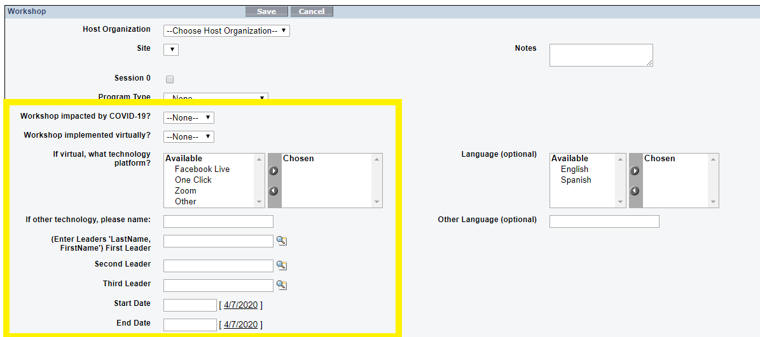The height and width of the screenshot is (337, 760).
Task: Click into the Notes text area
Action: click(x=601, y=55)
